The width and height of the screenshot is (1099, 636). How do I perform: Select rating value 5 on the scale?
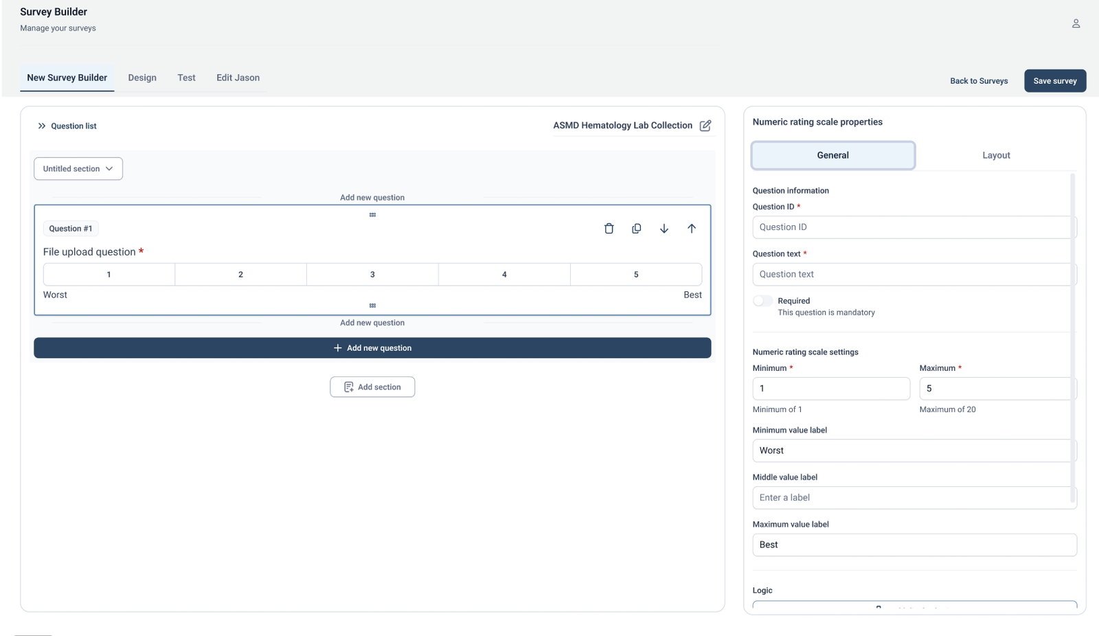click(x=636, y=274)
